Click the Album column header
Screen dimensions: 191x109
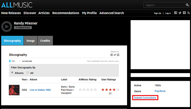(33, 79)
